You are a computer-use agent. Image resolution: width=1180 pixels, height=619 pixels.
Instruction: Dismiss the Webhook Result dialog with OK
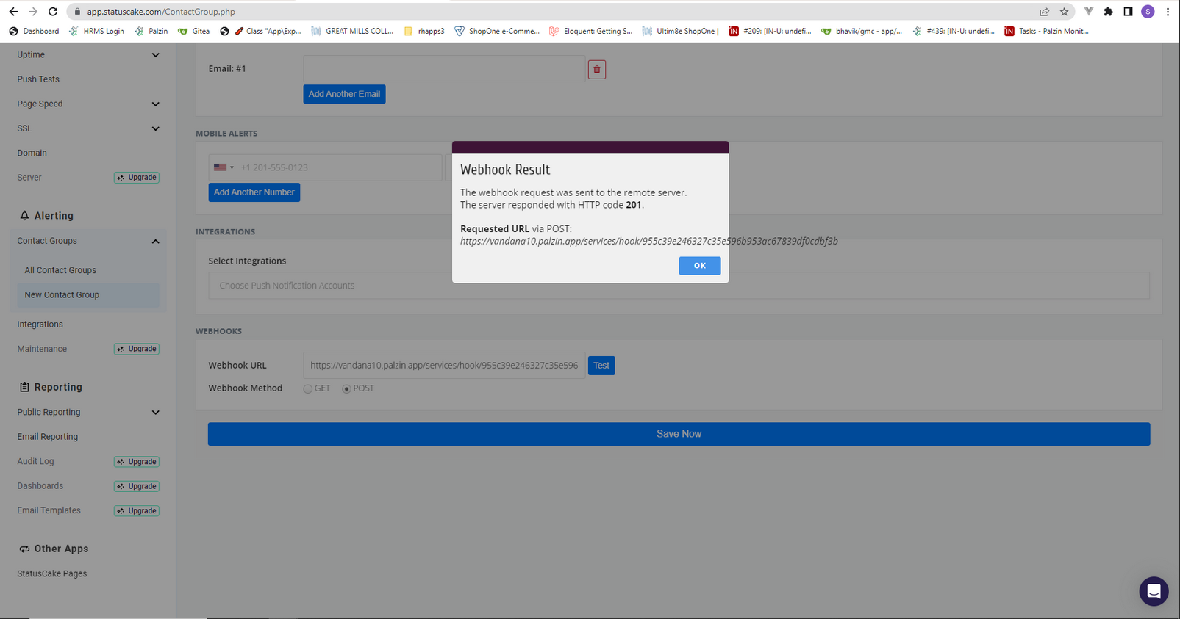point(699,266)
